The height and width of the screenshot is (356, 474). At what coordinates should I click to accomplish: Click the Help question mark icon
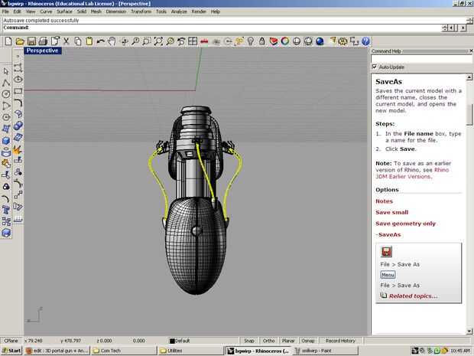365,41
